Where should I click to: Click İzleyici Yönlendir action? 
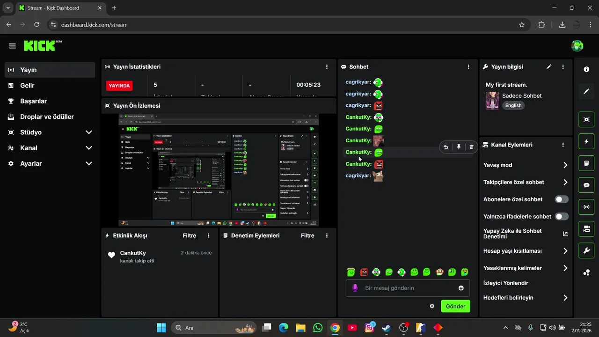click(x=506, y=283)
